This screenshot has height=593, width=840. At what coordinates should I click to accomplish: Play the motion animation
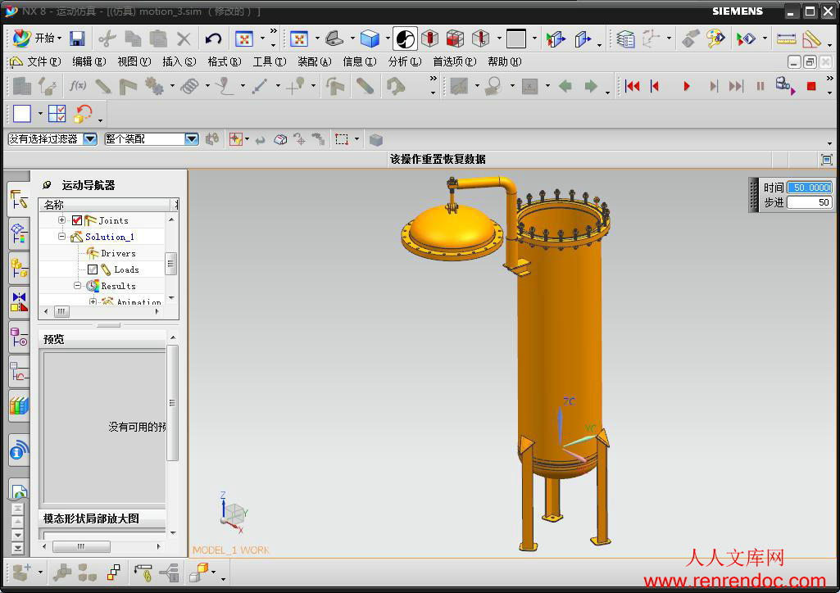click(x=687, y=86)
